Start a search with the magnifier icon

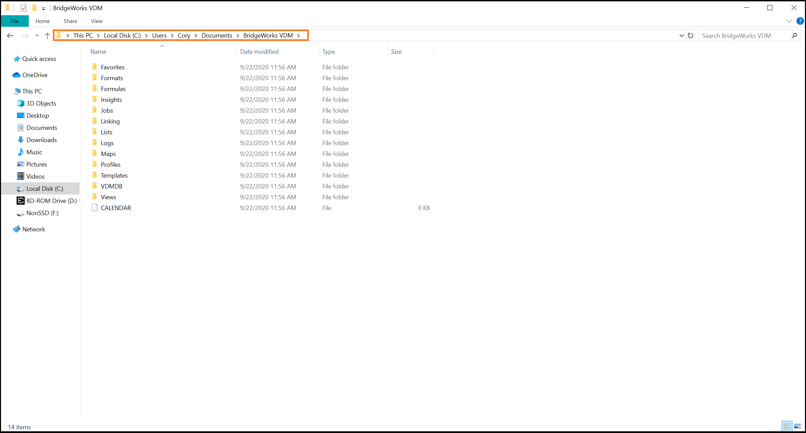(x=795, y=36)
